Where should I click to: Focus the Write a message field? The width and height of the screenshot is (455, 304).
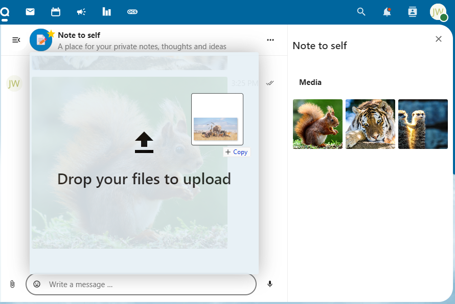click(148, 285)
